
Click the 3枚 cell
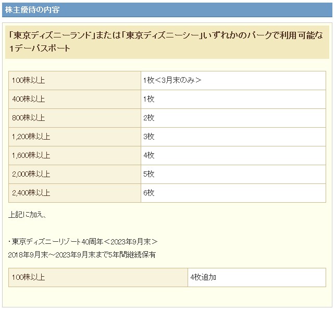click(233, 137)
